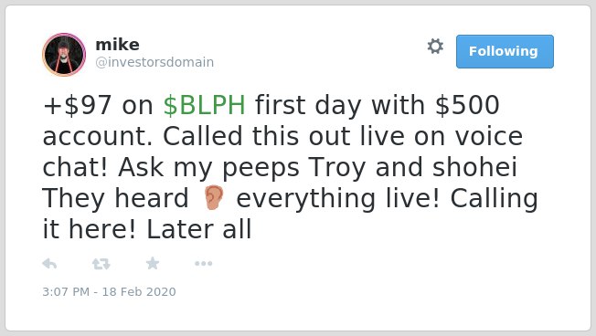
Task: Open the $BLPH cashtag link
Action: pos(205,105)
